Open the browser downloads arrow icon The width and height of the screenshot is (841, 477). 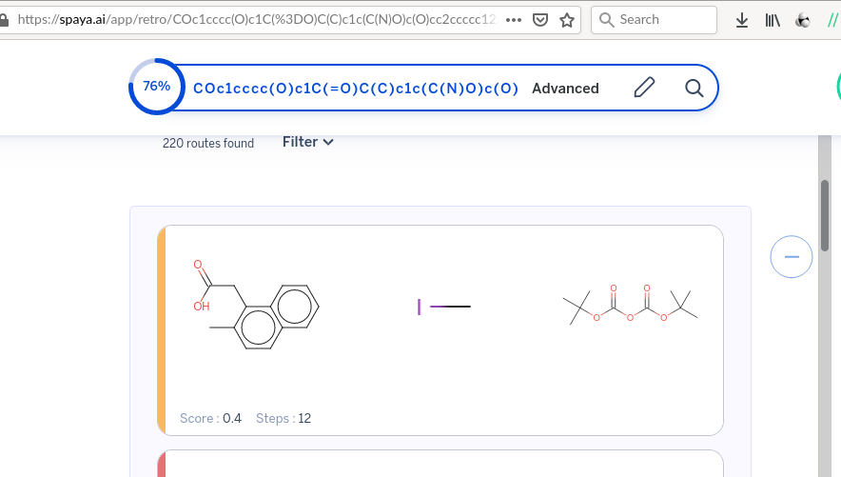pos(742,20)
